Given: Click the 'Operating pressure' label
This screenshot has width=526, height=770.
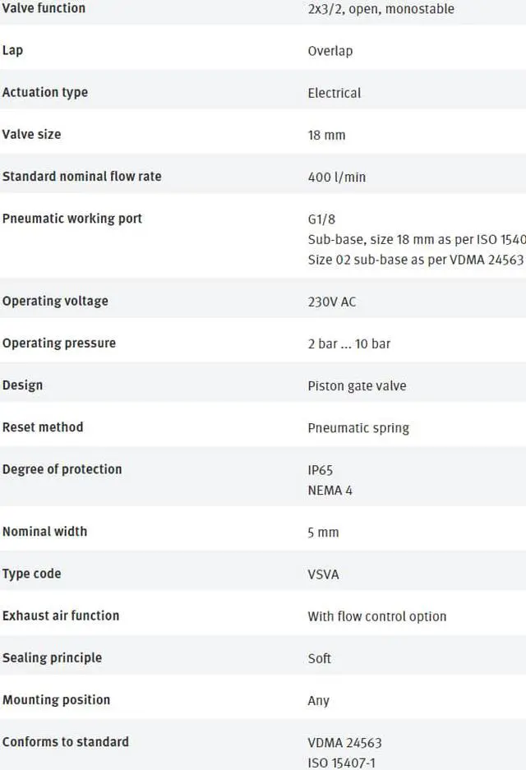Looking at the screenshot, I should pos(58,343).
